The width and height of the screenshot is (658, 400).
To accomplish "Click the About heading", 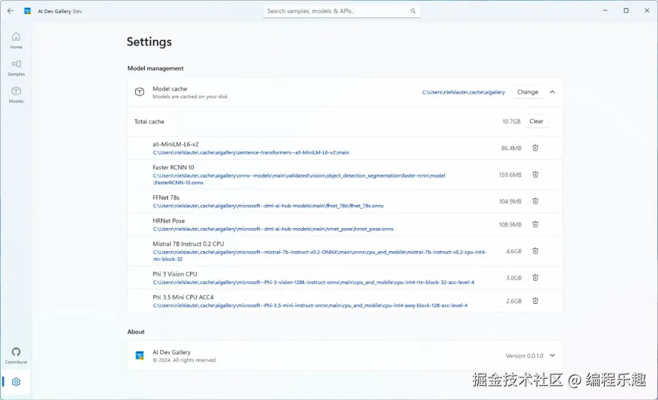I will tap(136, 332).
